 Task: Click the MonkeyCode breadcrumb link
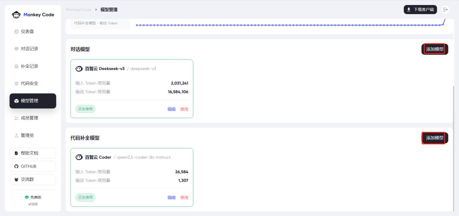pos(79,10)
